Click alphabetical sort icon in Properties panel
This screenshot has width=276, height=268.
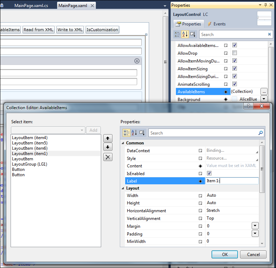click(x=185, y=34)
